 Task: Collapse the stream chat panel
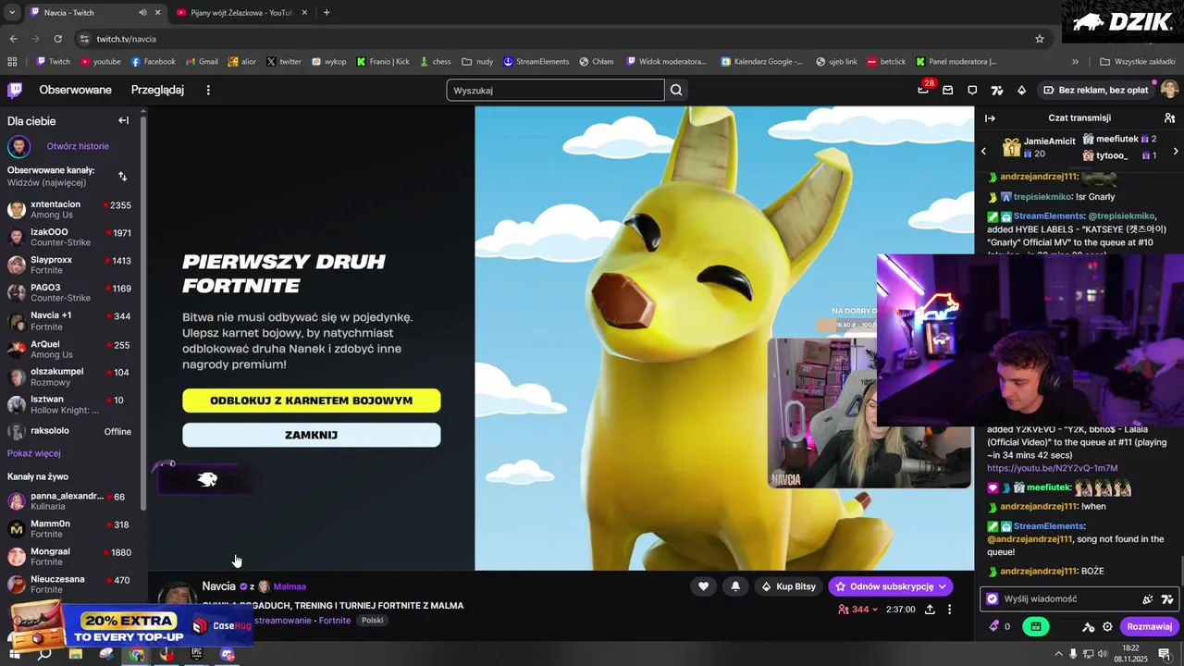click(x=990, y=118)
